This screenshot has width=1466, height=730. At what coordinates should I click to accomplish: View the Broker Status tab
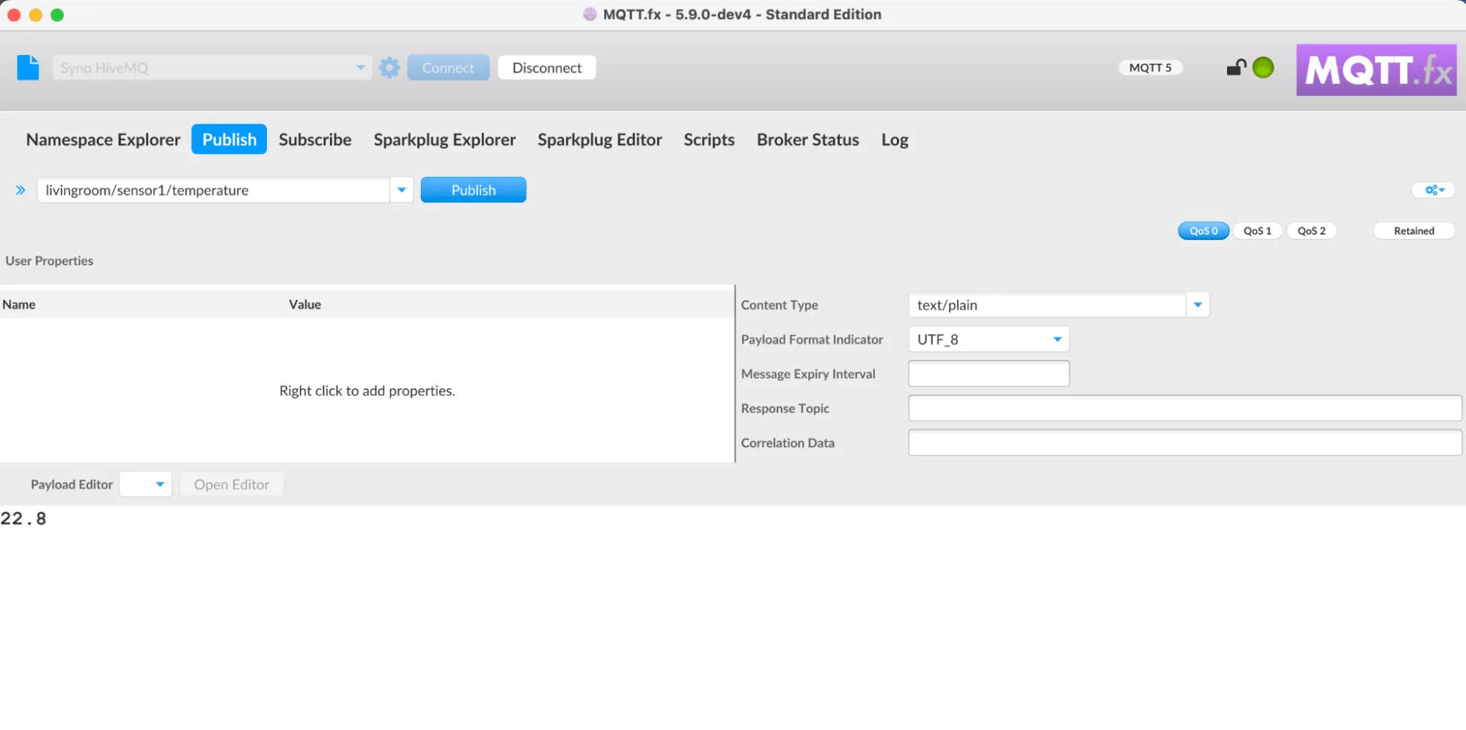807,139
